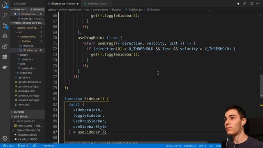Click the NORMAL vim mode indicator

pyautogui.click(x=49, y=146)
